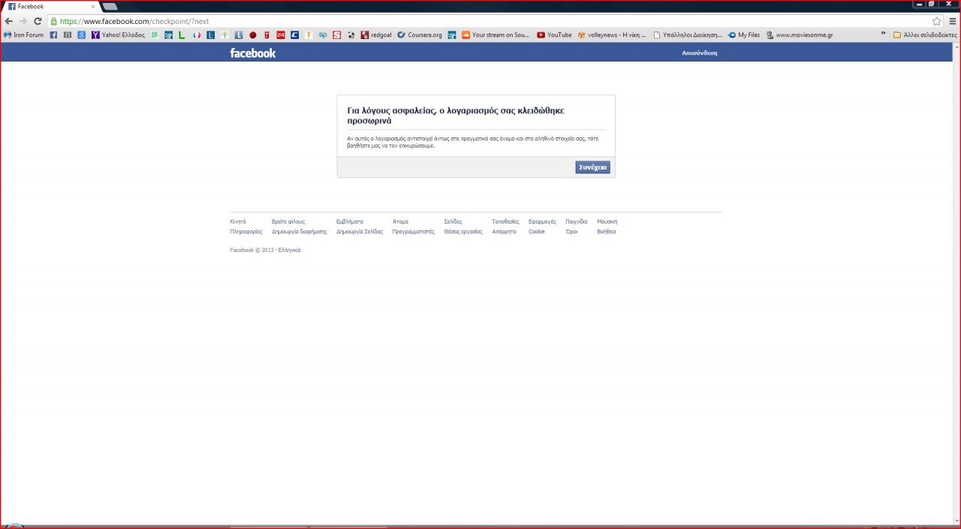Open a new tab with the new-tab button
This screenshot has width=961, height=529.
click(x=110, y=6)
